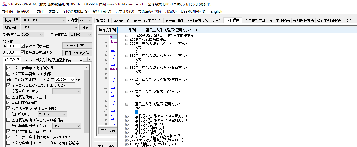Open the 波特率计算器 tab
This screenshot has width=357, height=147.
[279, 21]
